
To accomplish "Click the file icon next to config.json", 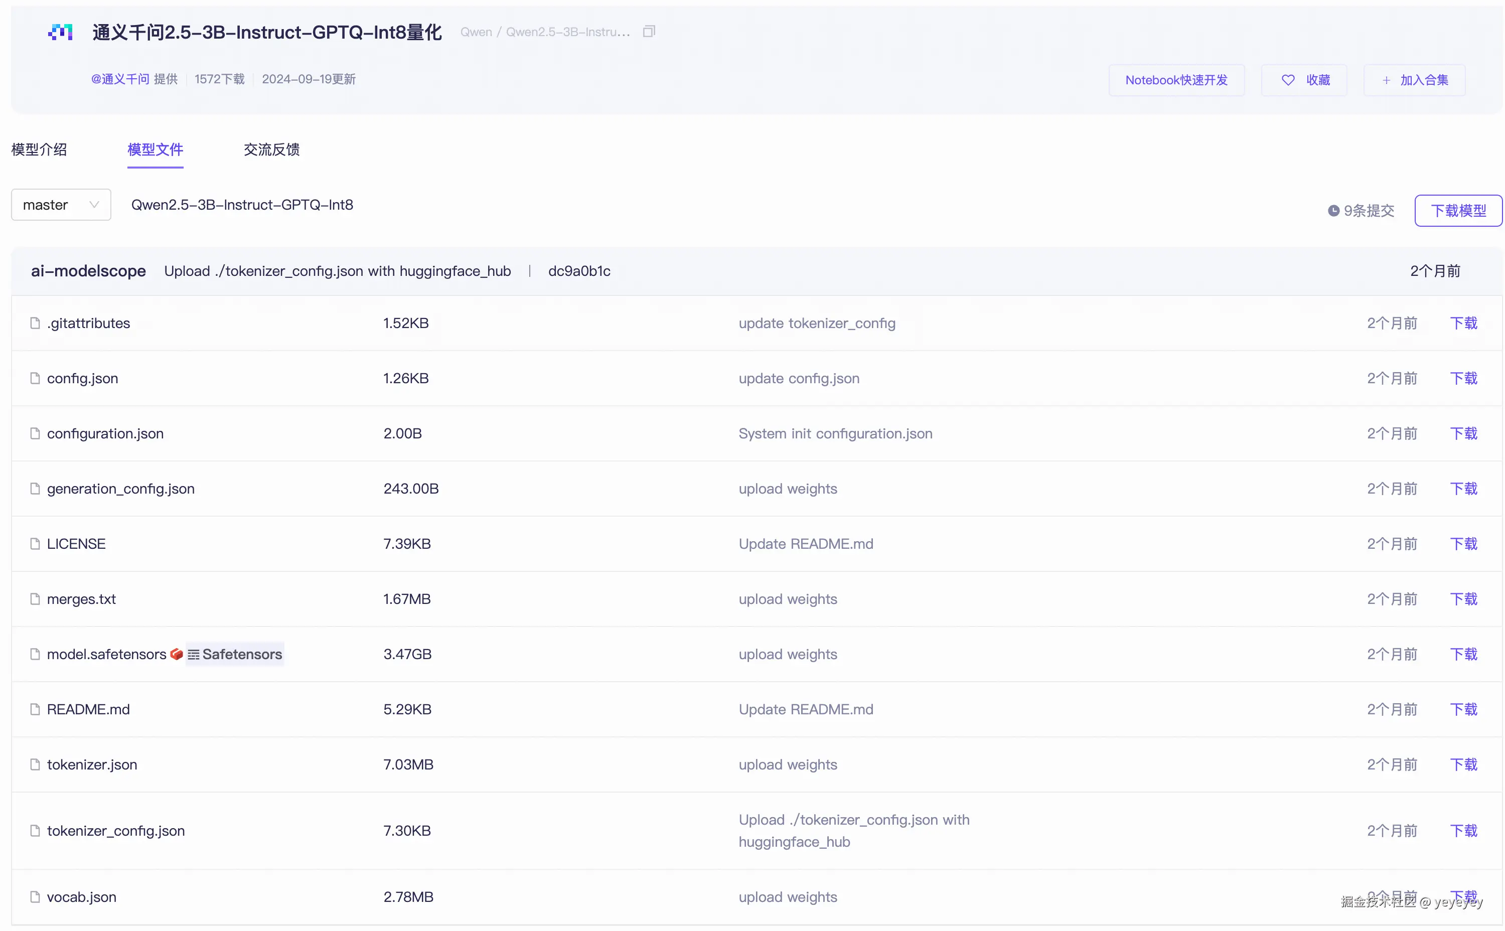I will [35, 378].
